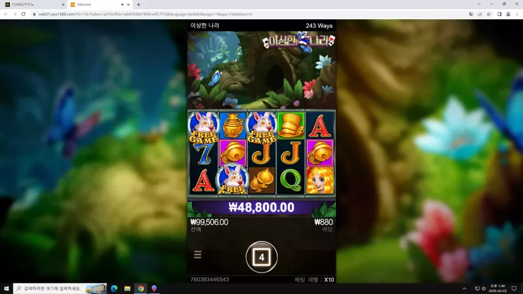Open the hamburger menu in the slot game

pos(198,255)
